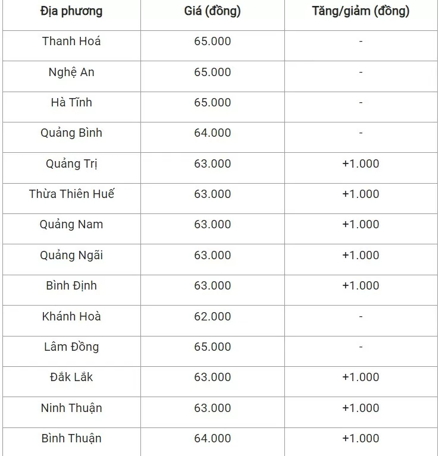Viewport: 439px width, 456px height.
Task: Click the Bình Định locality cell
Action: click(71, 286)
